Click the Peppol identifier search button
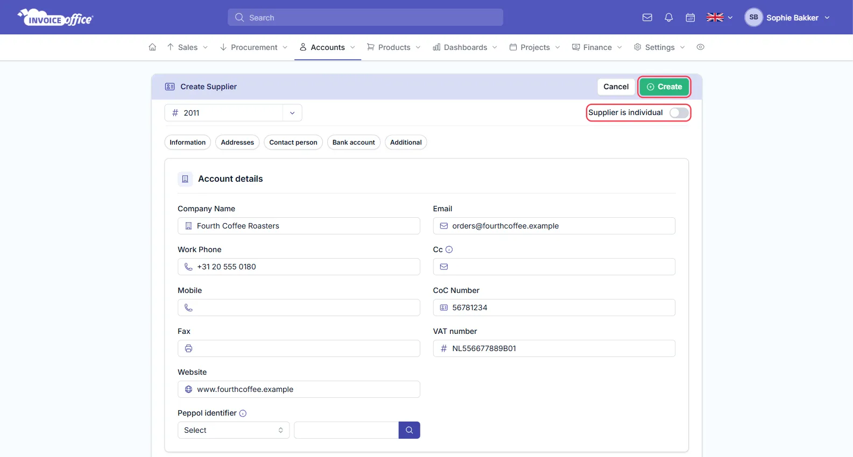 point(409,430)
